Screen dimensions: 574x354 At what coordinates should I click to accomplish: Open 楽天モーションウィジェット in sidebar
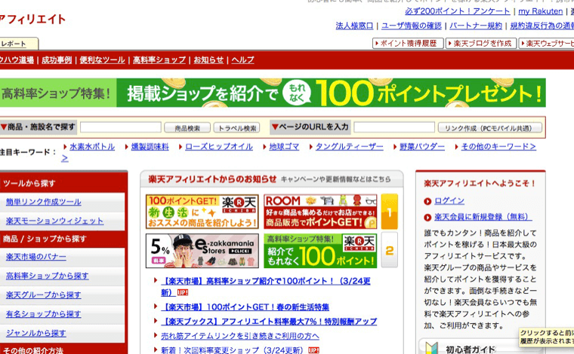(x=54, y=221)
